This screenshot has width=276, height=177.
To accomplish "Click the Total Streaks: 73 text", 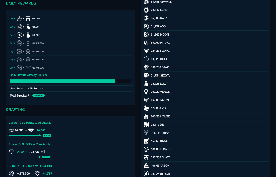I will (20, 96).
